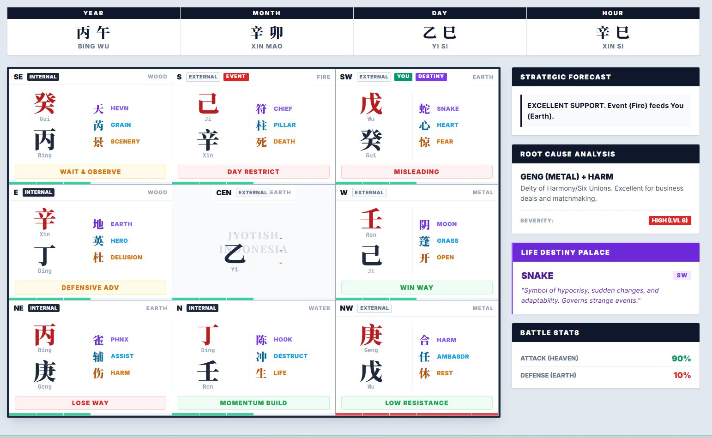The image size is (712, 438).
Task: Click the WIN WAY status in West palace
Action: (416, 288)
